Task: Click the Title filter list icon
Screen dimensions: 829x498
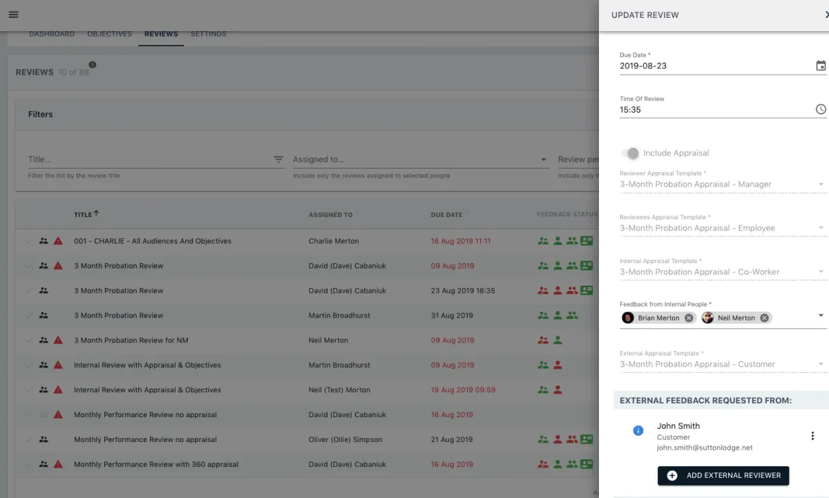Action: click(278, 160)
